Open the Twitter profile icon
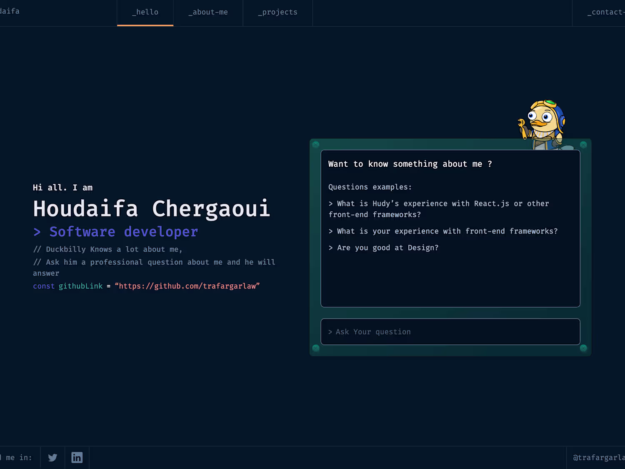Image resolution: width=625 pixels, height=469 pixels. [x=52, y=458]
